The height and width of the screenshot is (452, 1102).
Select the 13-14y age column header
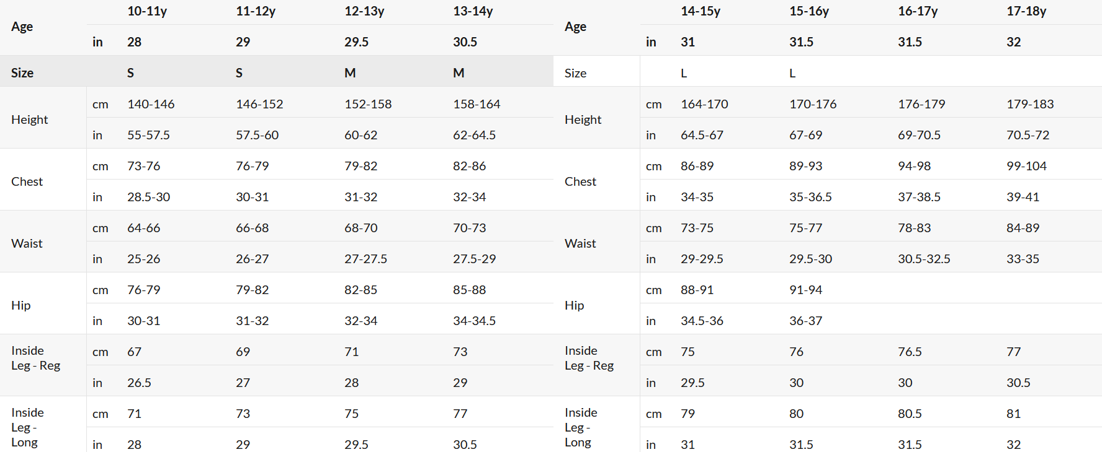click(x=473, y=11)
